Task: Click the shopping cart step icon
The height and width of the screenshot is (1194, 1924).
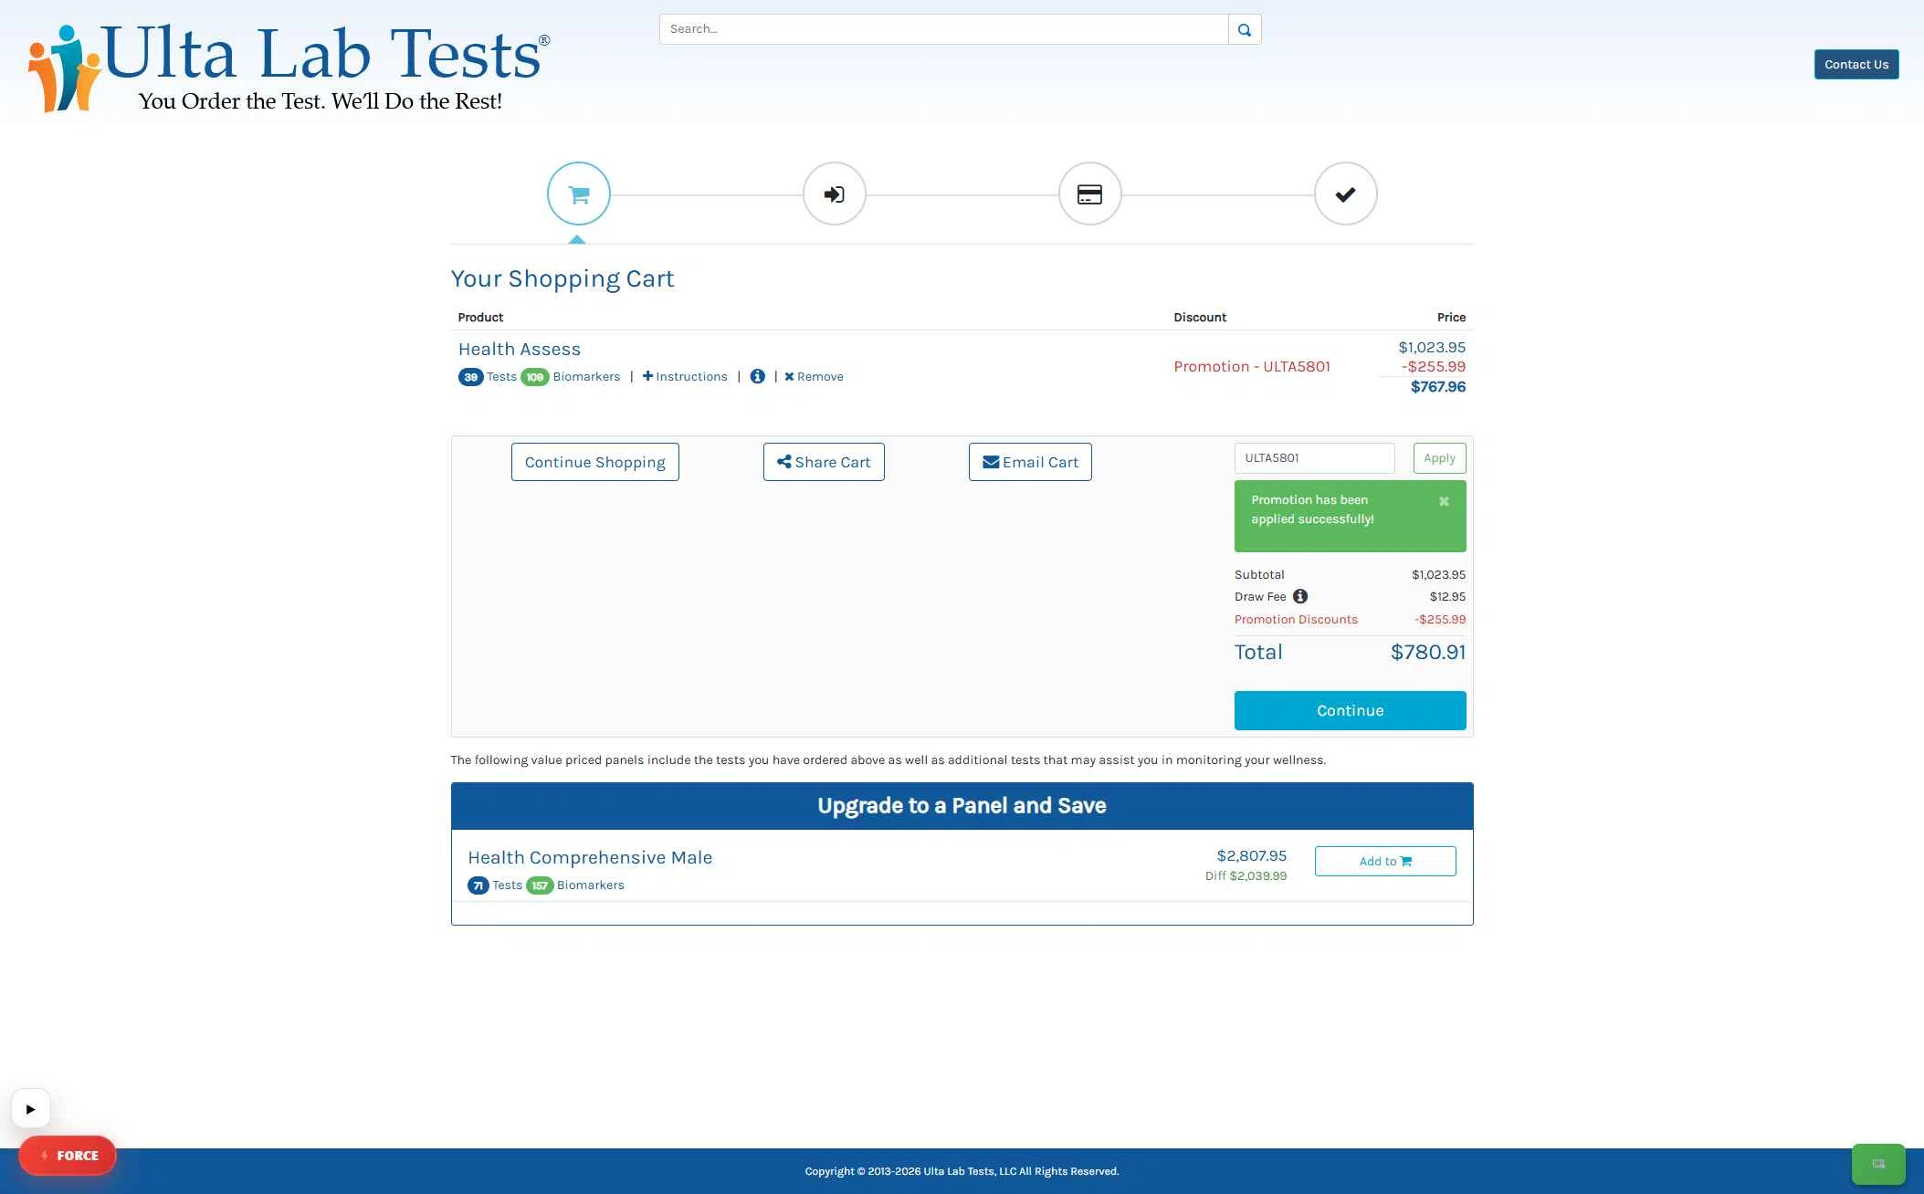Action: pyautogui.click(x=578, y=194)
